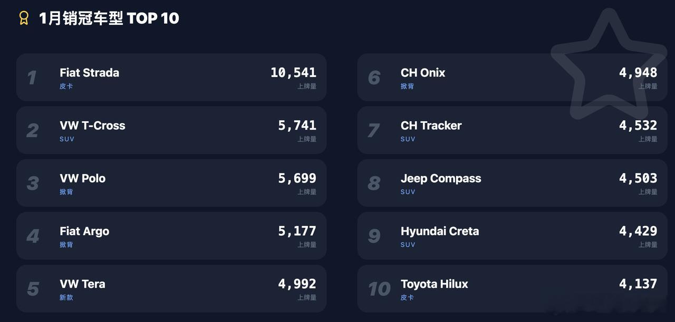
Task: Select the Fiat Argo entry
Action: click(x=171, y=236)
